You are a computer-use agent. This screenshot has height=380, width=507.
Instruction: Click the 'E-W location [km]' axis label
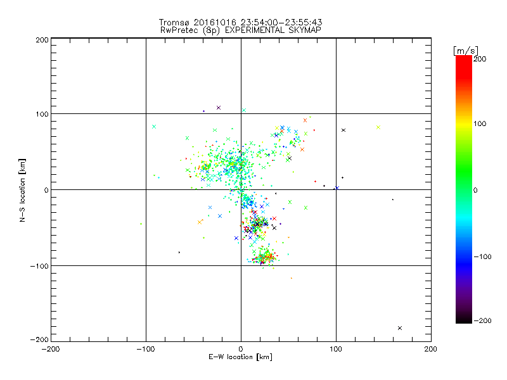pyautogui.click(x=240, y=357)
